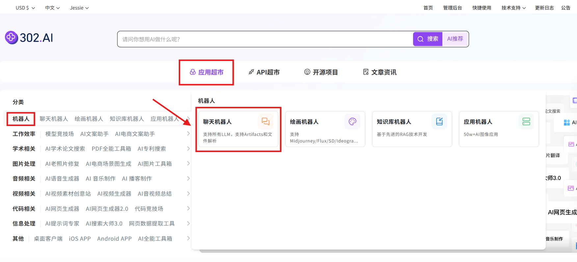
Task: Select the 音频相关 category
Action: 24,179
